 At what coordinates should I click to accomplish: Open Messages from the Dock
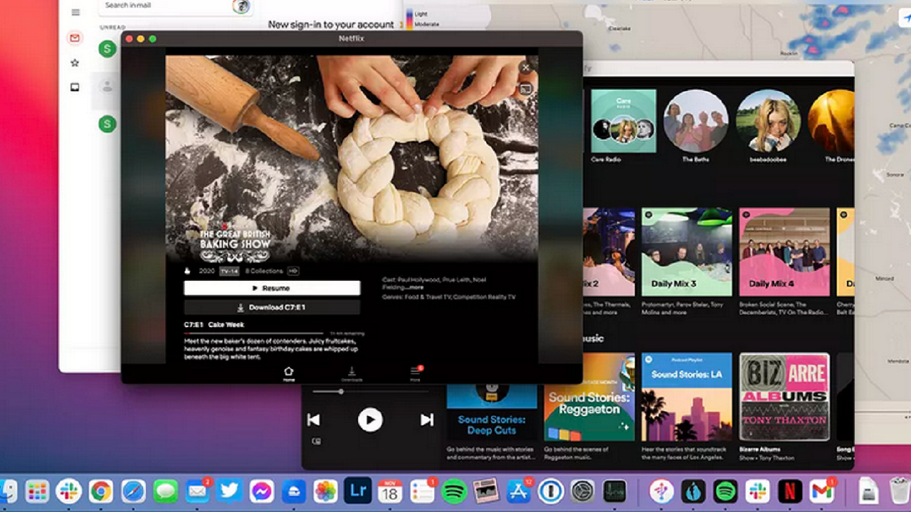click(x=165, y=491)
